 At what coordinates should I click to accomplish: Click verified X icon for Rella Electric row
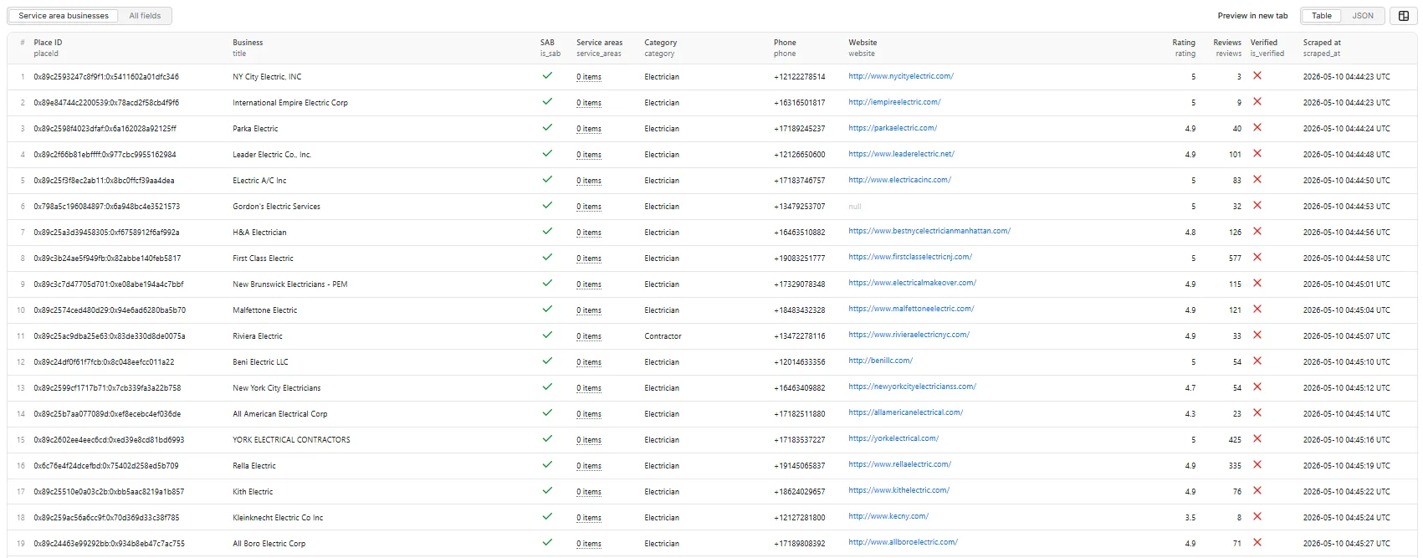click(1257, 464)
